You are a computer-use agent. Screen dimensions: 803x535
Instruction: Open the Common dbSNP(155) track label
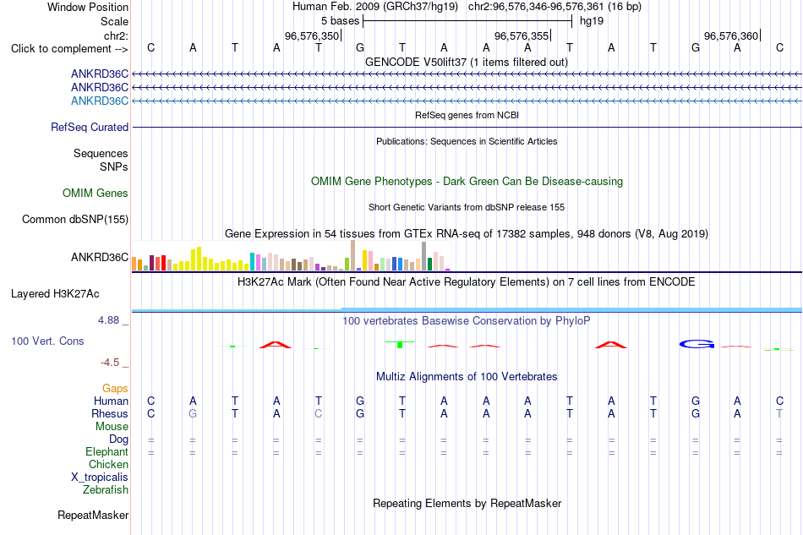point(74,219)
